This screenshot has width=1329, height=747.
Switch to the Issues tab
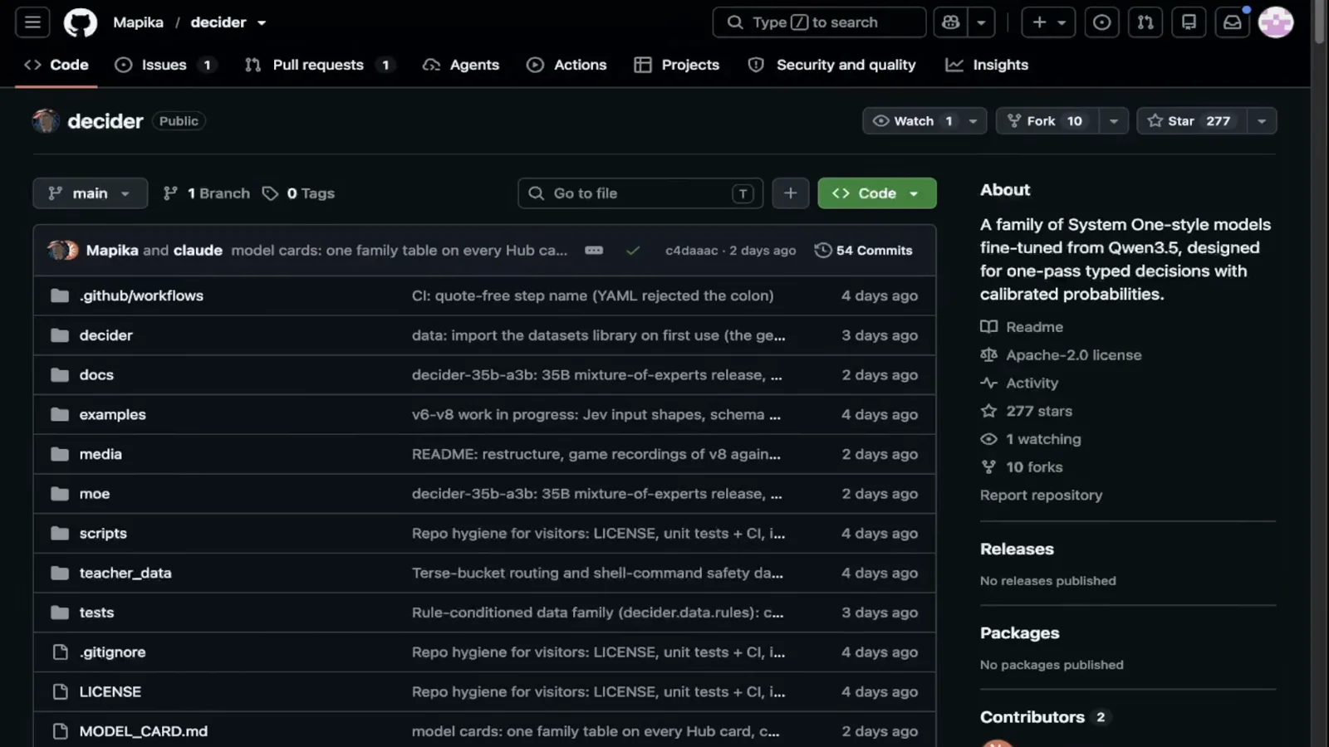point(166,65)
